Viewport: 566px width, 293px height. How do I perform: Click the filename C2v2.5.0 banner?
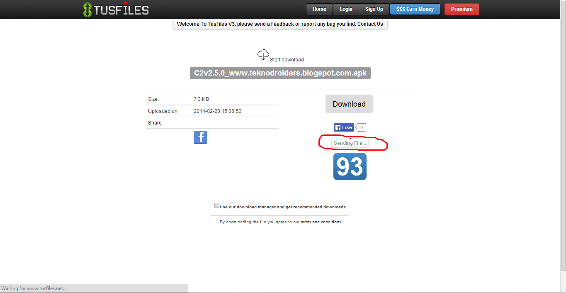280,73
